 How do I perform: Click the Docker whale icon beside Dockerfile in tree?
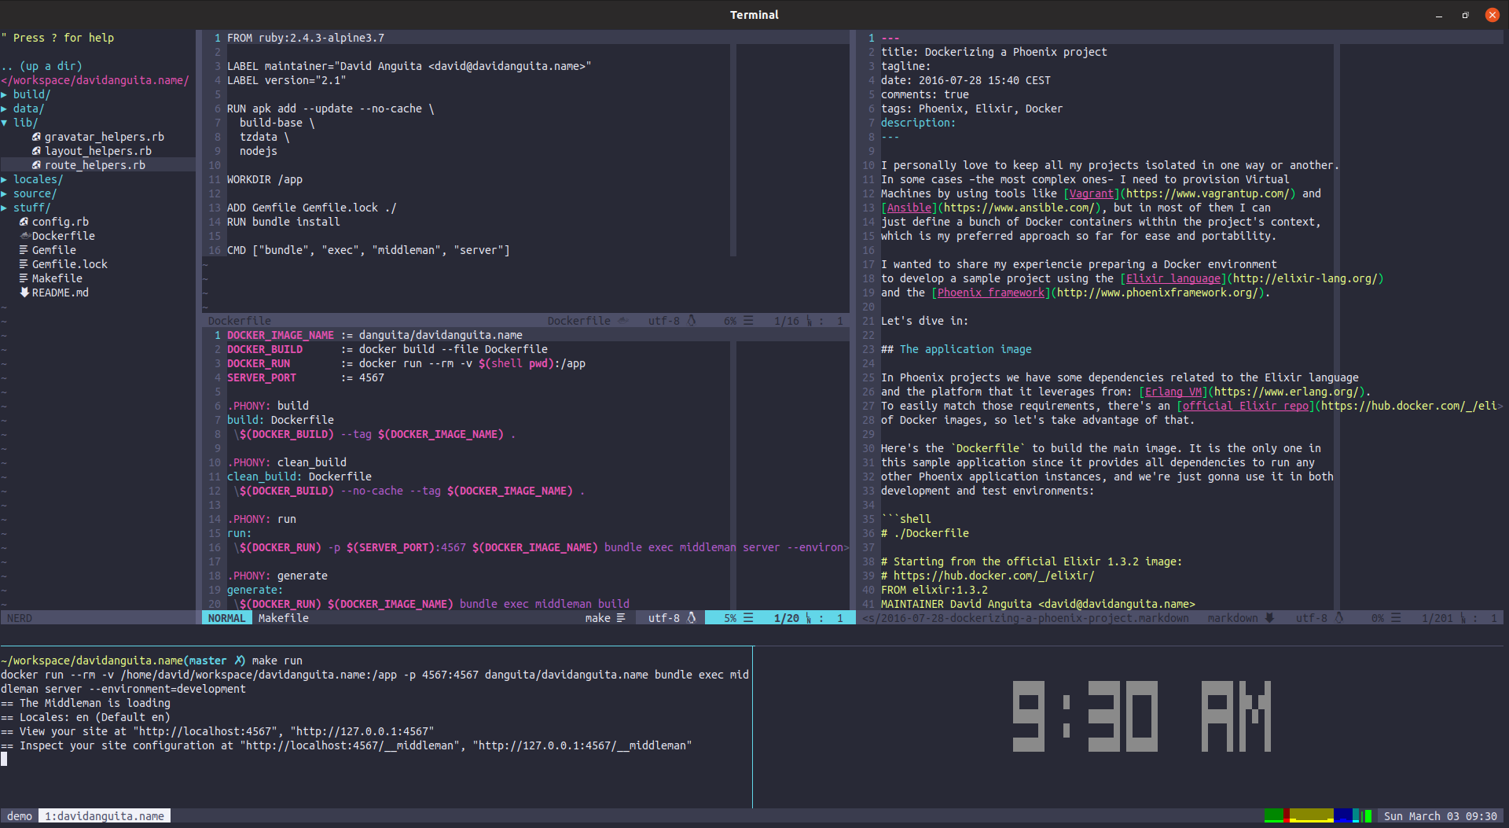(x=24, y=236)
